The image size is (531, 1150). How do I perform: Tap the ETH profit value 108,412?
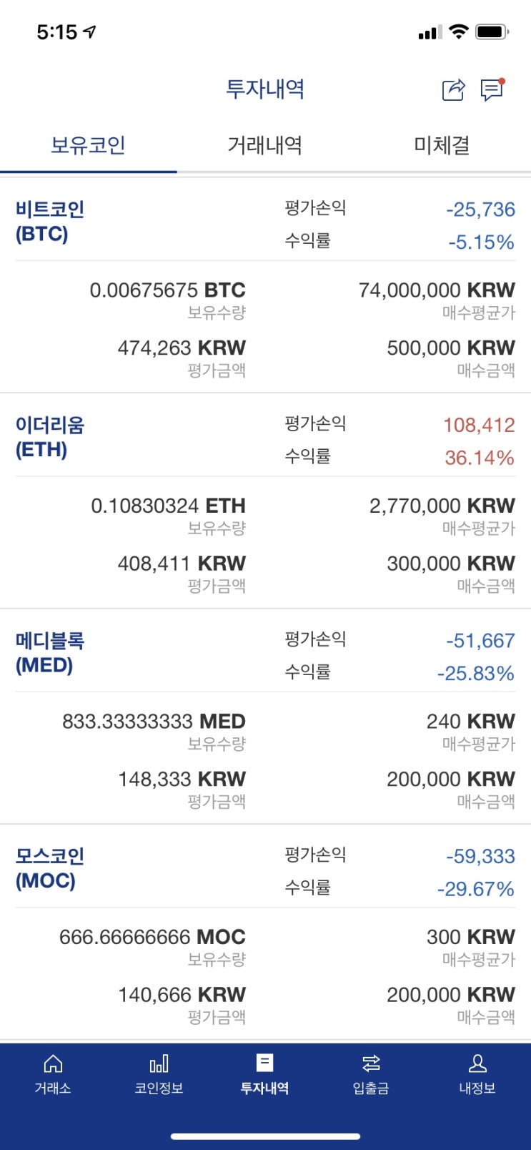479,426
